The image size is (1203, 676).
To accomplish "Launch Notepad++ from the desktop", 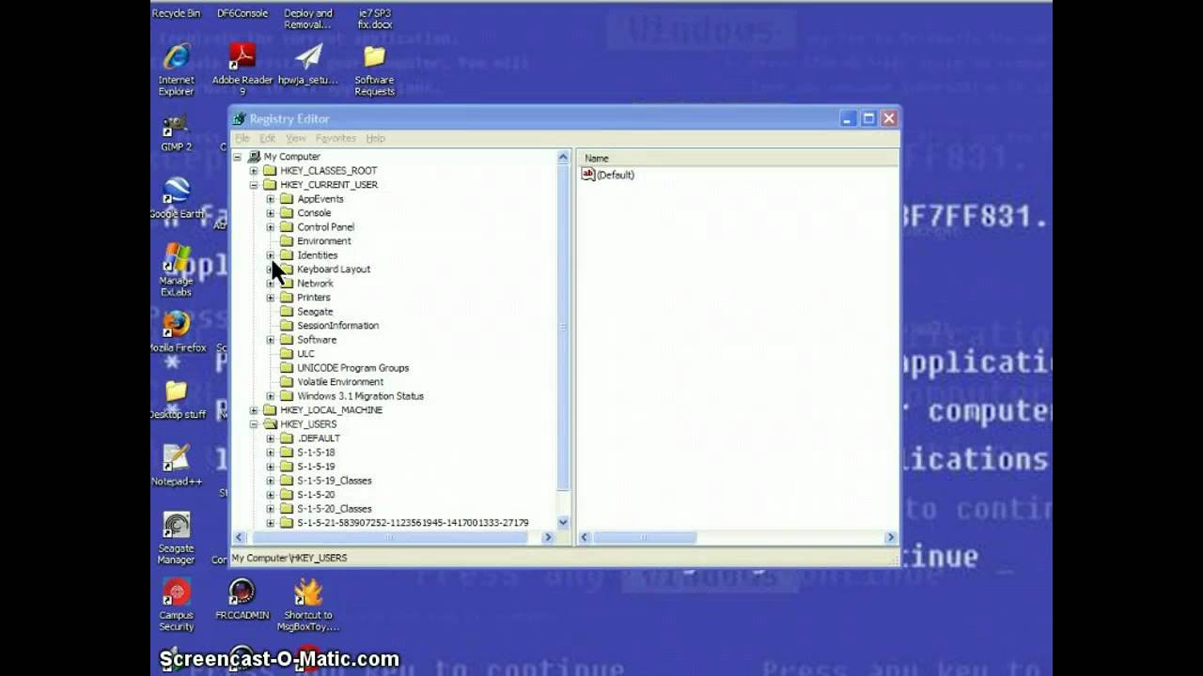I will click(x=177, y=459).
